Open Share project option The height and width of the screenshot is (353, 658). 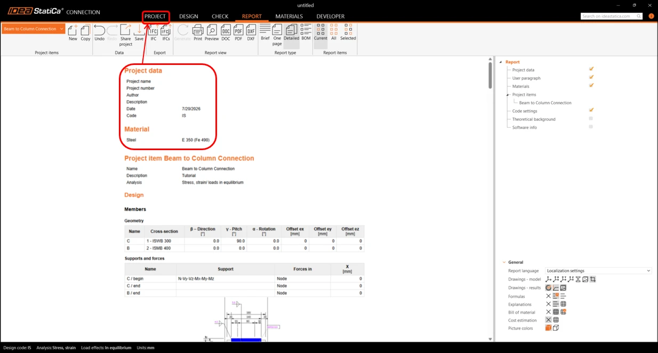pos(125,35)
